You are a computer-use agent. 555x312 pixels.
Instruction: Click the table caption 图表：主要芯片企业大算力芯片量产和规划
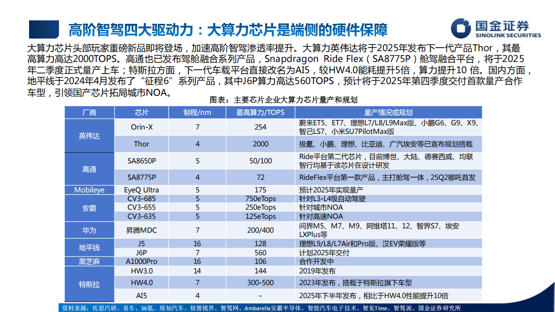pos(284,100)
